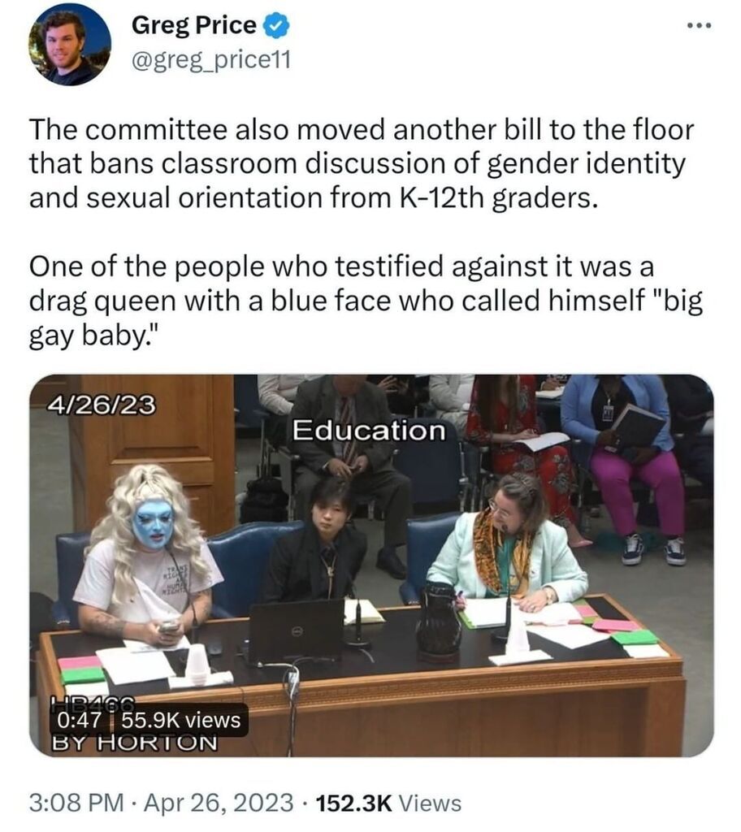The width and height of the screenshot is (741, 832).
Task: Click the 55.9K views video badge
Action: click(x=180, y=720)
